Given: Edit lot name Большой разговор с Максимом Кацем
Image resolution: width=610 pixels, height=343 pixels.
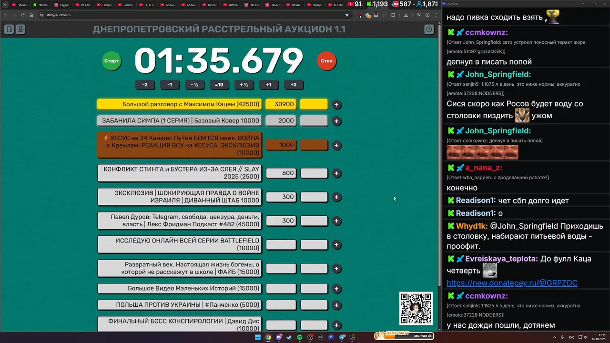Looking at the screenshot, I should click(180, 104).
